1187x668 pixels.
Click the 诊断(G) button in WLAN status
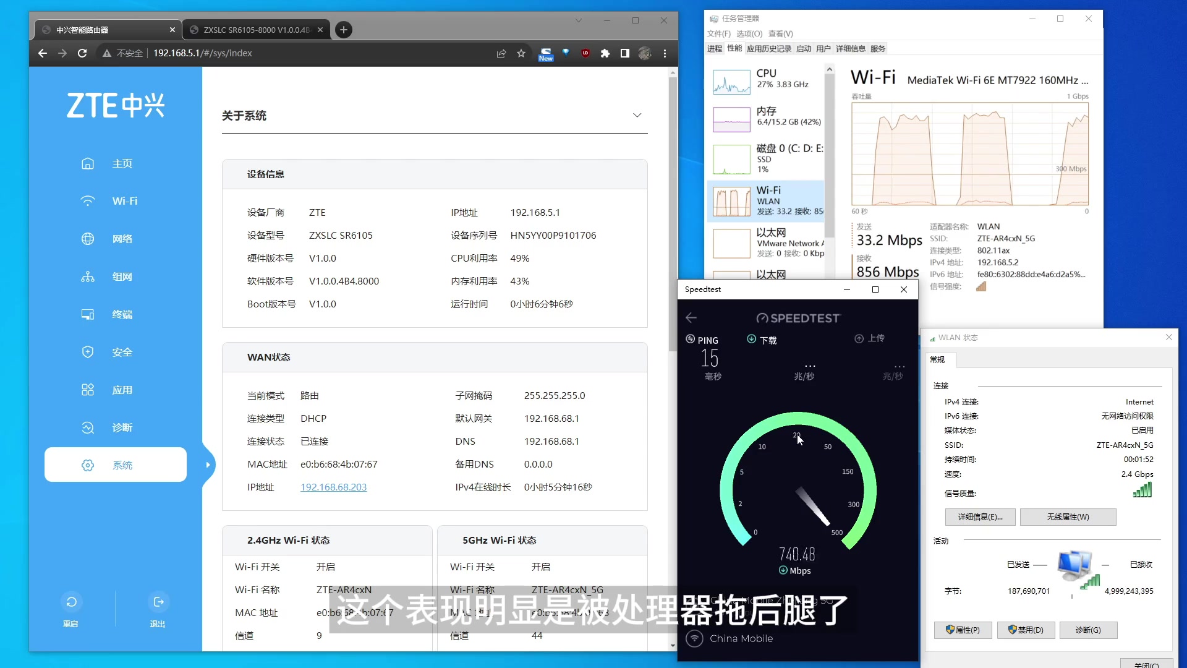(1089, 630)
